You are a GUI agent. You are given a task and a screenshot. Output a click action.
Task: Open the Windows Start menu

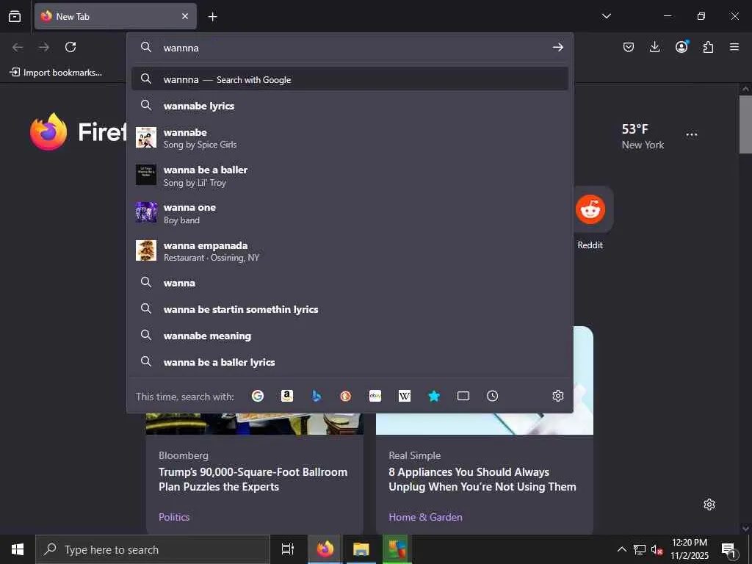tap(18, 549)
